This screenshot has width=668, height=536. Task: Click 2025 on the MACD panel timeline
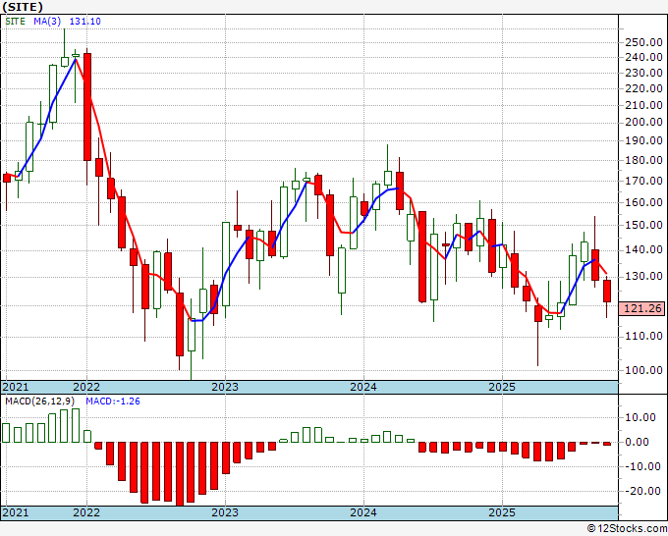coord(502,512)
